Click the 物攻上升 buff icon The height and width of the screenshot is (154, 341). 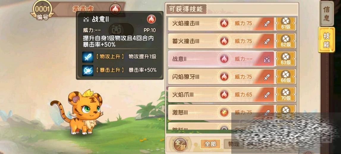88,57
